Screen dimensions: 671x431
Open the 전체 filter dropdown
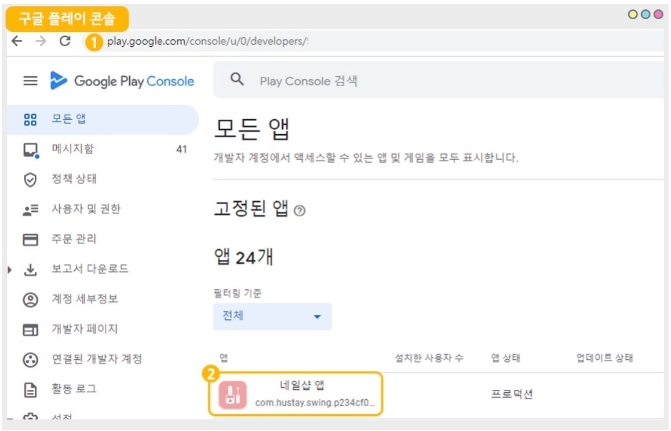pos(272,316)
